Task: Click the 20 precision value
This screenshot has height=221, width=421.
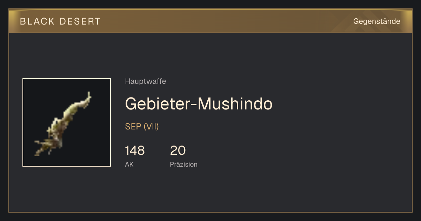Action: pos(178,150)
